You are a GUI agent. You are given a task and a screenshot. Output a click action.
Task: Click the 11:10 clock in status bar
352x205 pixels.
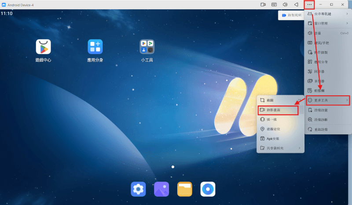pyautogui.click(x=7, y=14)
